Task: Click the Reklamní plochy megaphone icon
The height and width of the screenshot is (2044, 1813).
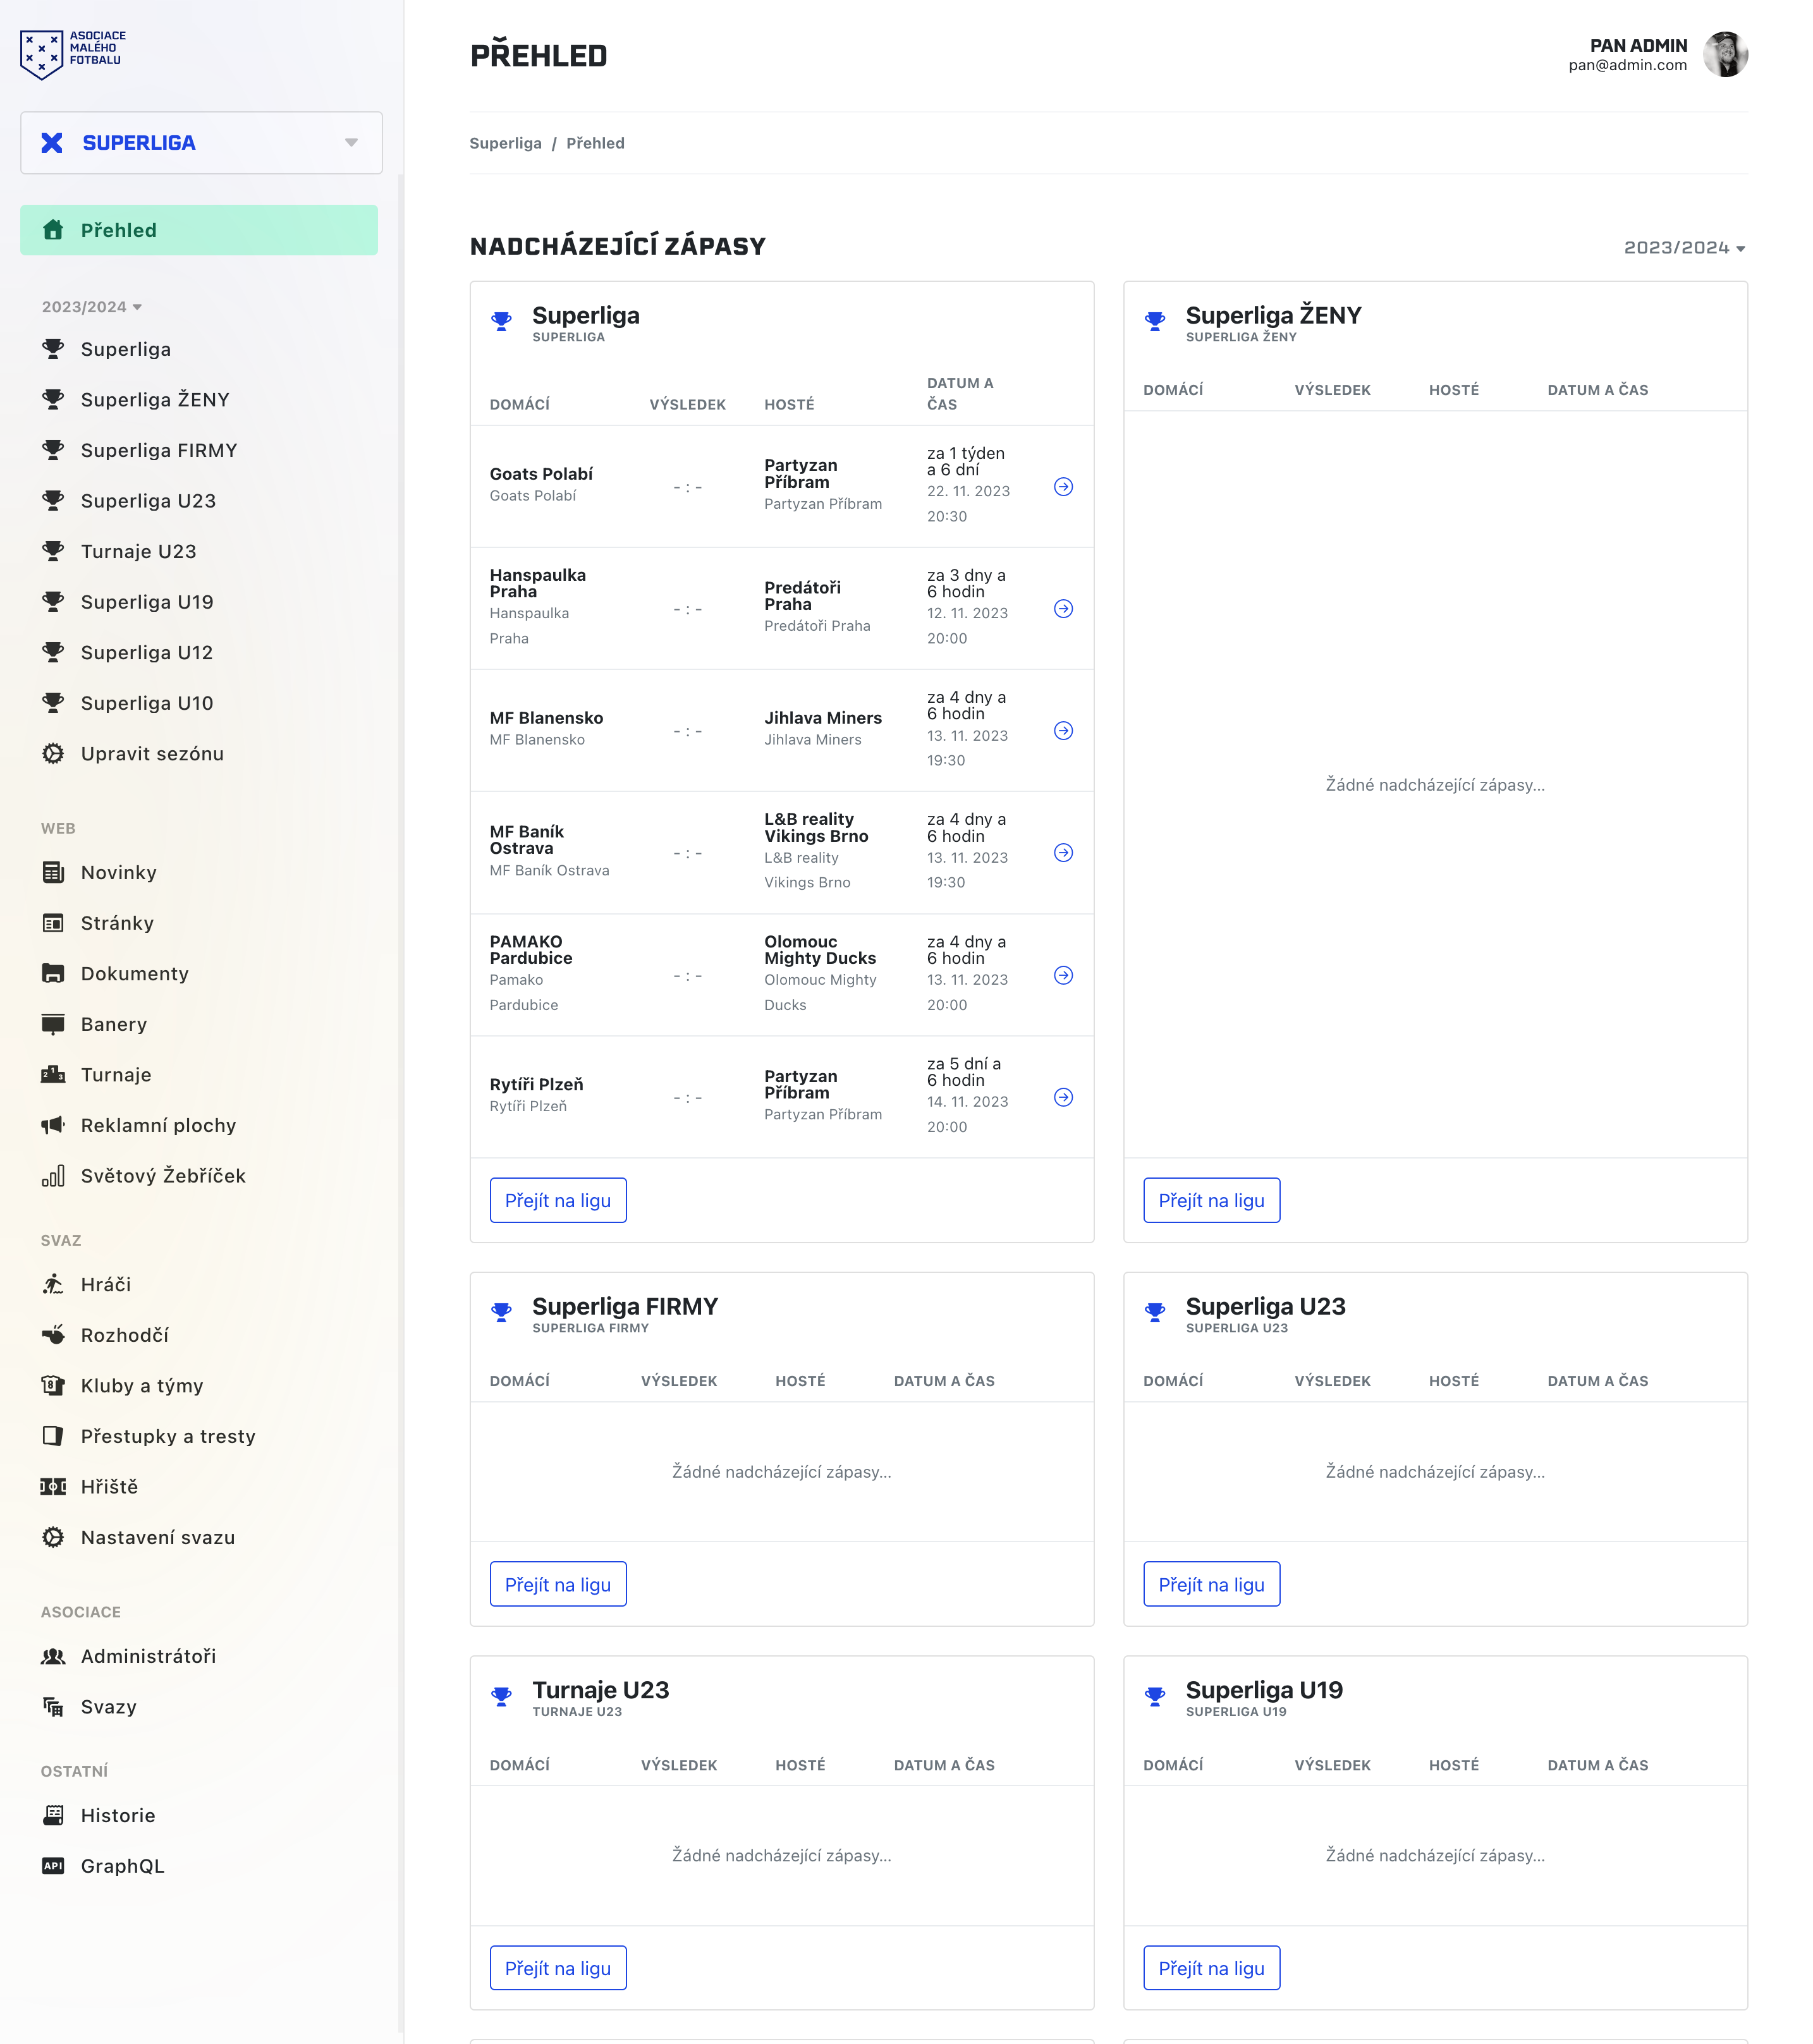Action: [53, 1125]
